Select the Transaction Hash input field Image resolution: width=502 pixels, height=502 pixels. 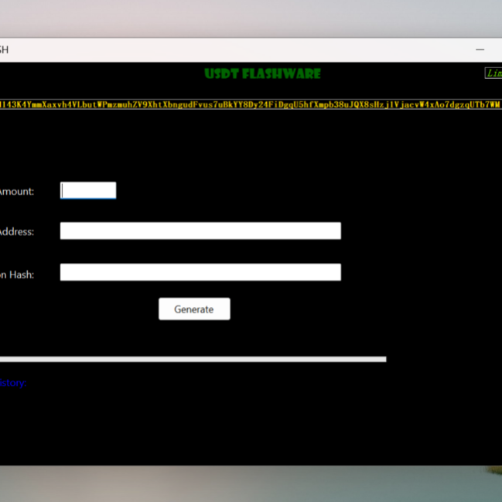(200, 272)
